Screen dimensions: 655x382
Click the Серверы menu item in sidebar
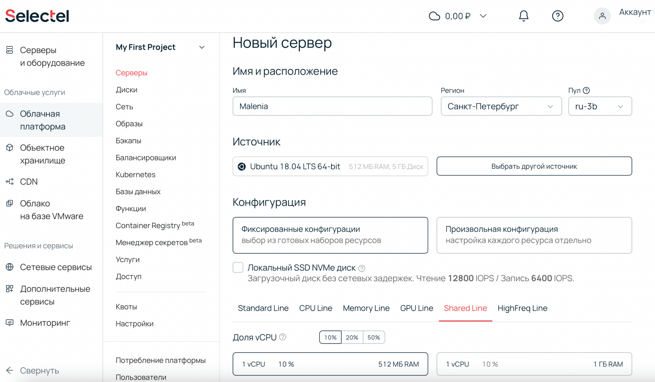click(x=131, y=72)
